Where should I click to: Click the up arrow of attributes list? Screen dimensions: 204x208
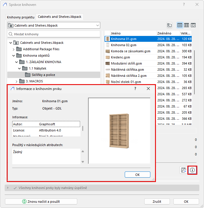(83, 151)
